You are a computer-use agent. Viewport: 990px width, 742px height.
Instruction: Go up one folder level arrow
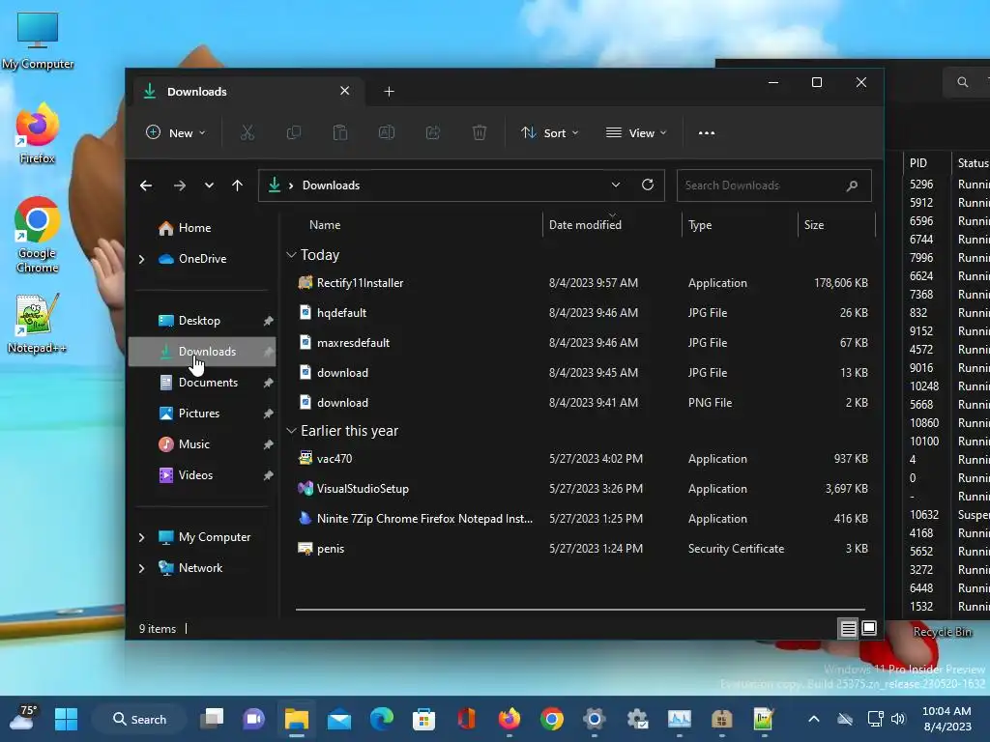[238, 185]
